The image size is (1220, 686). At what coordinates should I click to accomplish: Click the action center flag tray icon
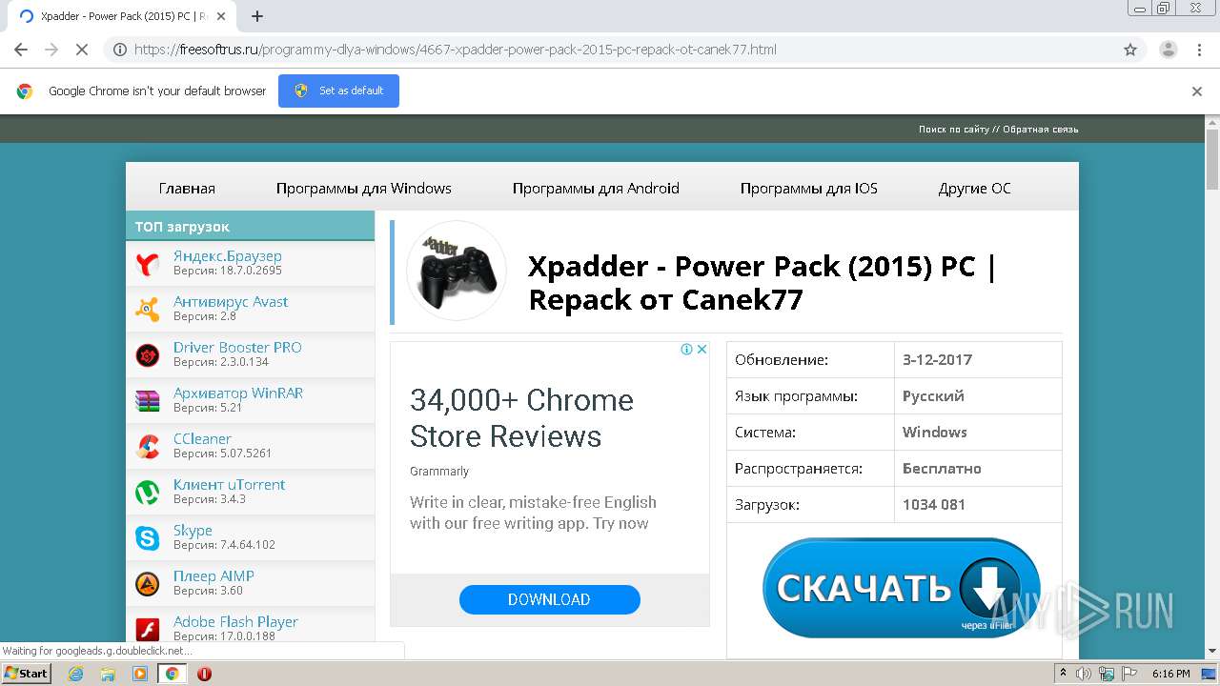[x=1128, y=674]
